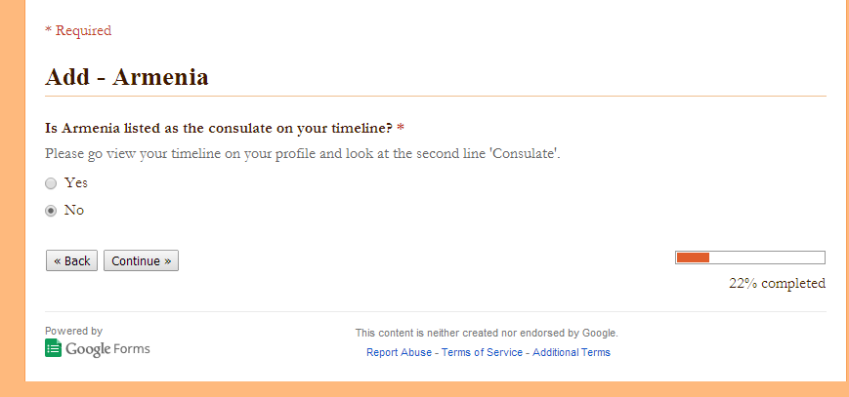
Task: Click the Yes option label text
Action: click(x=76, y=182)
